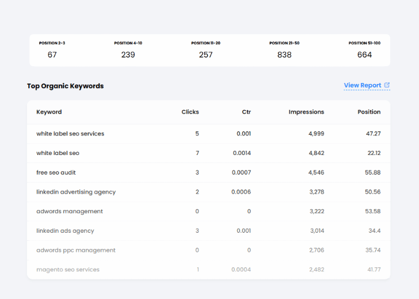Click position value 50.56
419x299 pixels.
pos(373,192)
